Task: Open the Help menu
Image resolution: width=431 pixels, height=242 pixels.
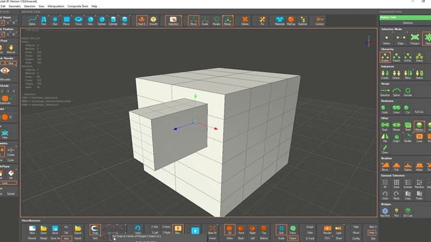Action: (x=94, y=6)
